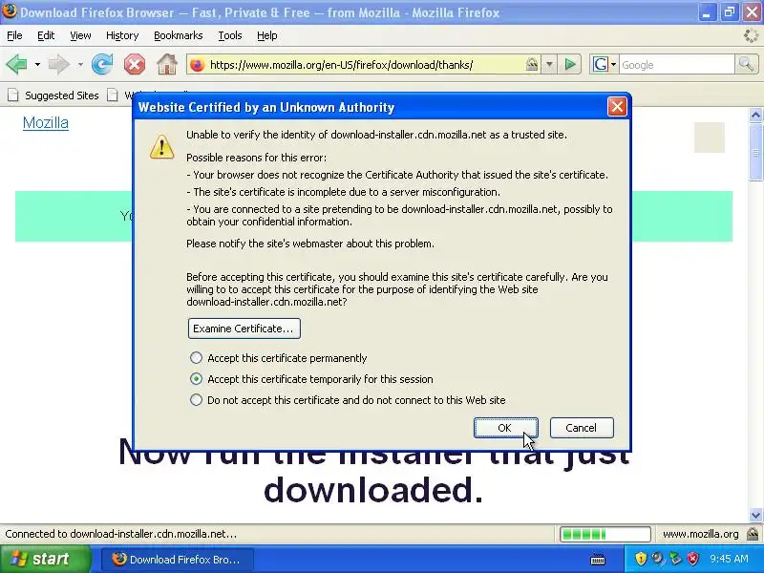Click the page loading progress bar
This screenshot has width=764, height=573.
pos(605,534)
